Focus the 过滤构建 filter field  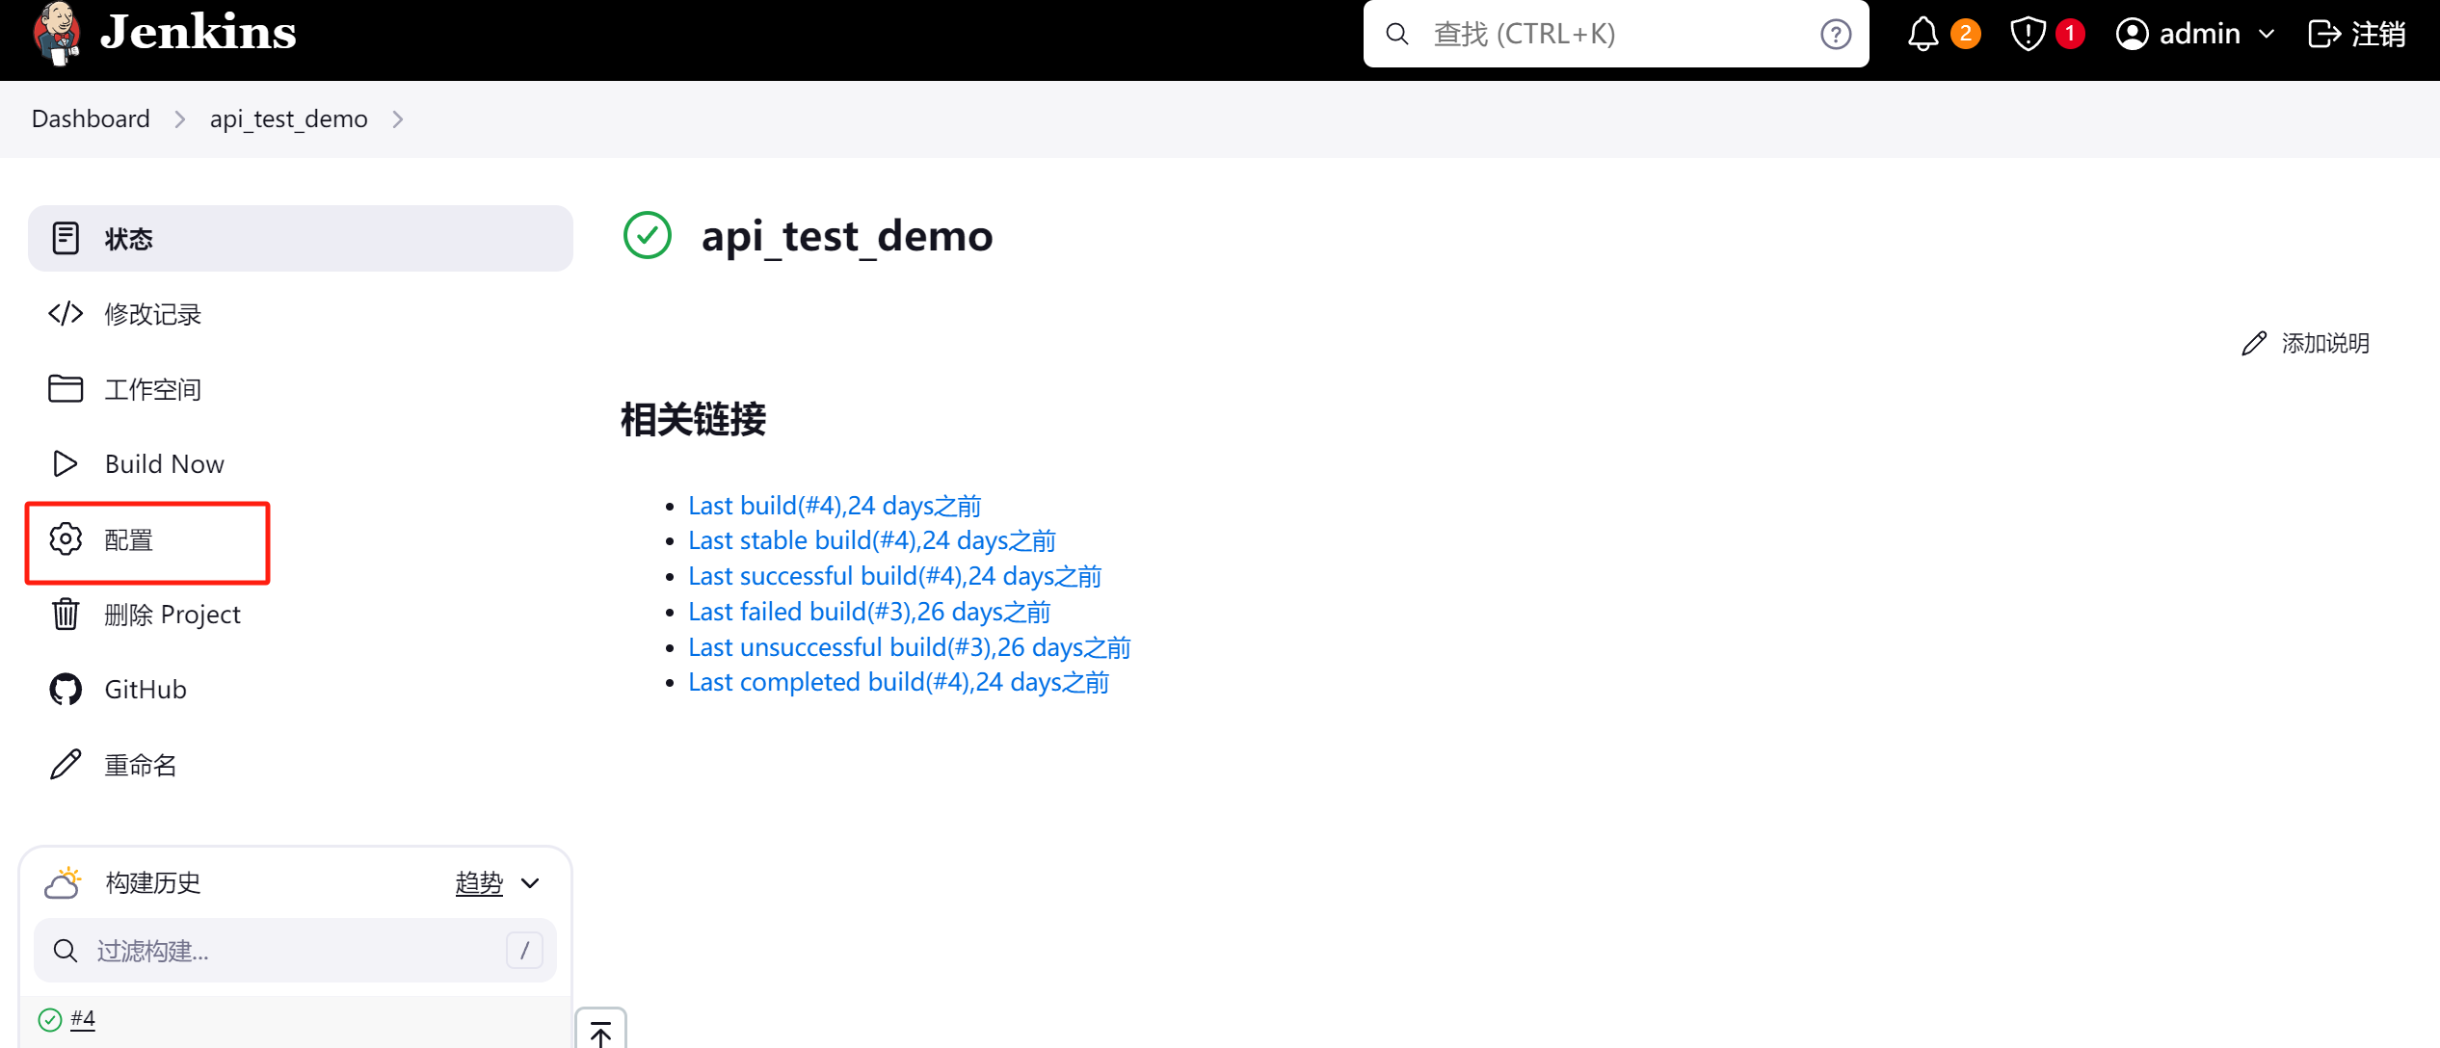(x=295, y=951)
